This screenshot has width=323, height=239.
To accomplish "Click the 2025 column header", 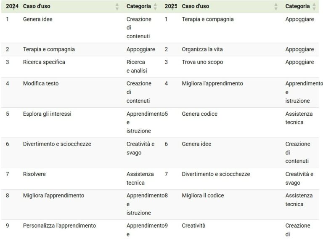I will [171, 6].
